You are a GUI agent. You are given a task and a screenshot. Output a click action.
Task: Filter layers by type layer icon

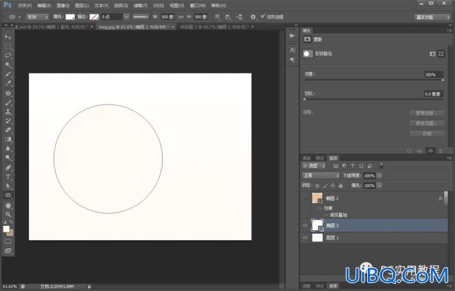click(x=352, y=166)
